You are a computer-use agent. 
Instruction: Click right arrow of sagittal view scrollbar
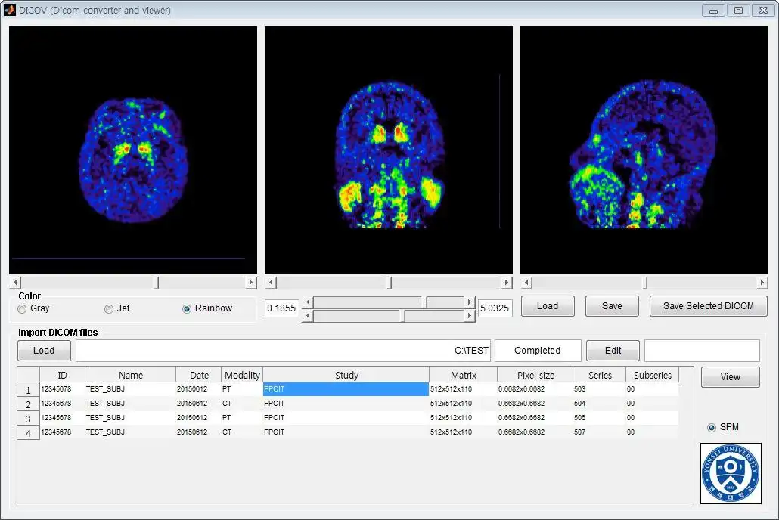point(762,283)
